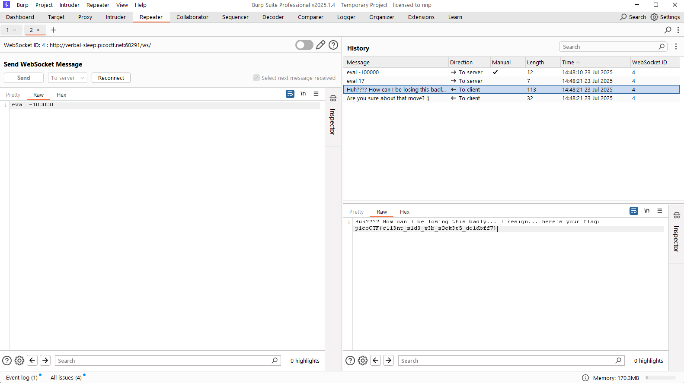Go to previous match in left editor

click(32, 361)
